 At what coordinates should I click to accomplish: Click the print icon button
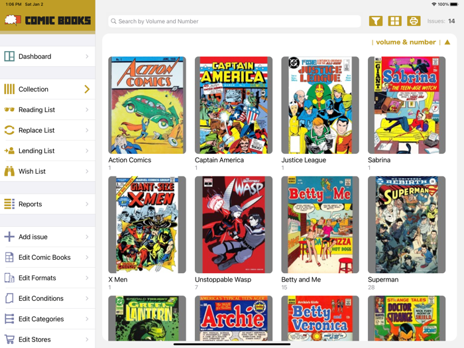click(x=414, y=21)
